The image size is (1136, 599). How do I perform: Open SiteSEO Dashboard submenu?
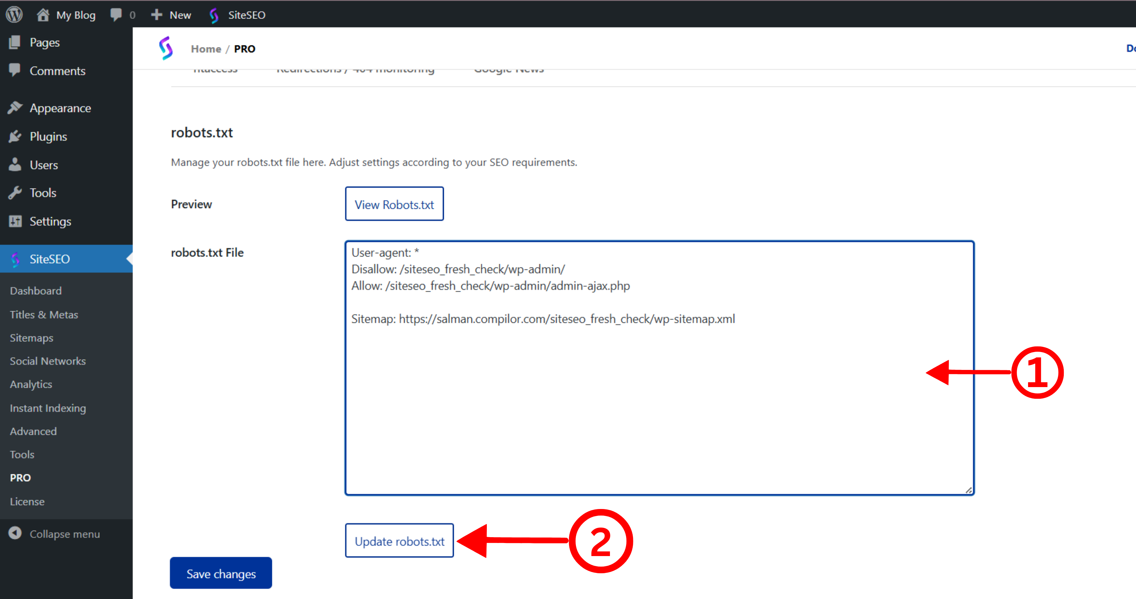pos(36,291)
